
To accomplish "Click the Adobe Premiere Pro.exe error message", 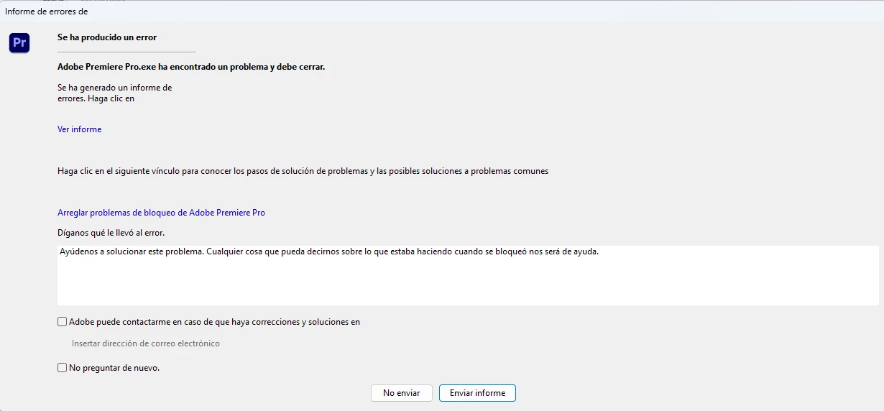I will [191, 67].
